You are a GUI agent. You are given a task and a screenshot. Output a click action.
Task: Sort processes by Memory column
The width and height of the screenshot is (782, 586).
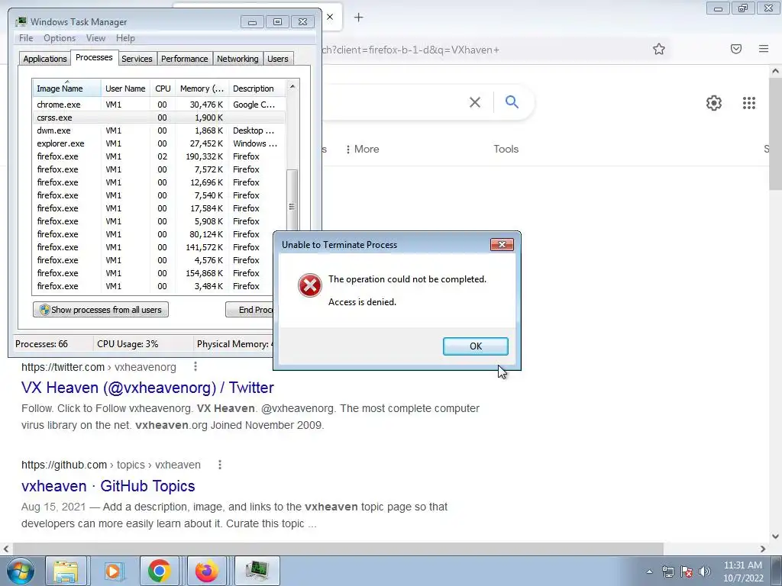click(202, 89)
